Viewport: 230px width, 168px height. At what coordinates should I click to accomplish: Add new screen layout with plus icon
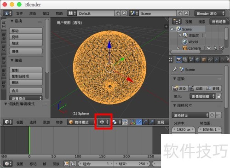tap(118, 13)
